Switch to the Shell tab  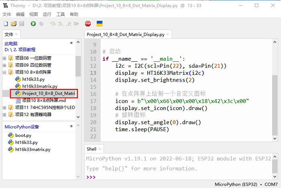pyautogui.click(x=92, y=149)
